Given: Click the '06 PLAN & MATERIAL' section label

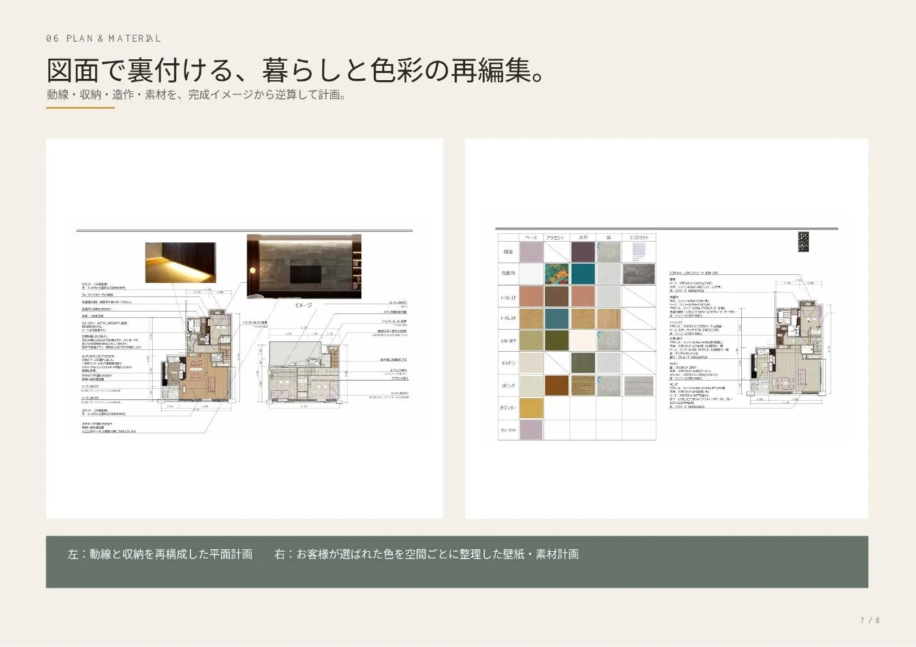Looking at the screenshot, I should 104,38.
